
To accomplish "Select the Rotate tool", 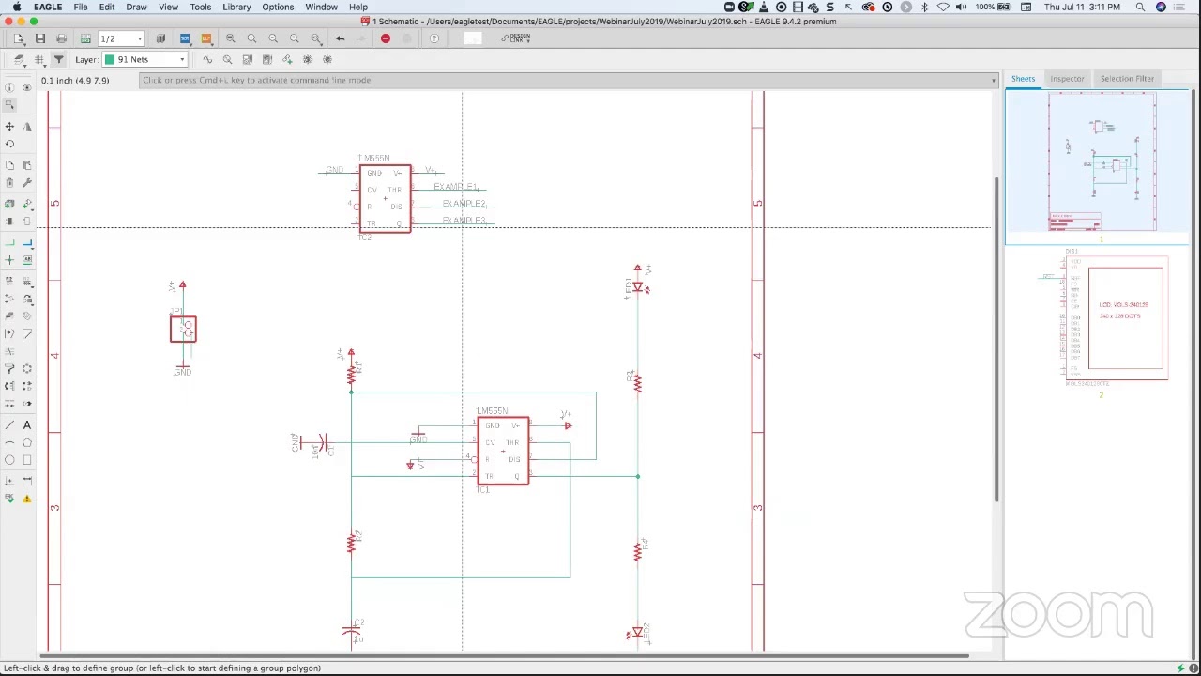I will coord(9,144).
